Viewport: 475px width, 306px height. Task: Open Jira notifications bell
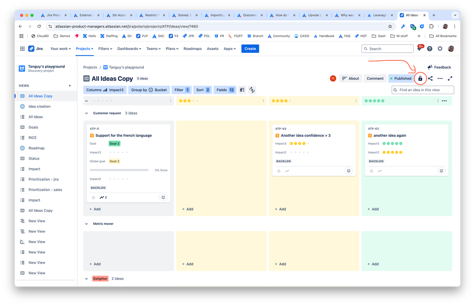point(419,49)
